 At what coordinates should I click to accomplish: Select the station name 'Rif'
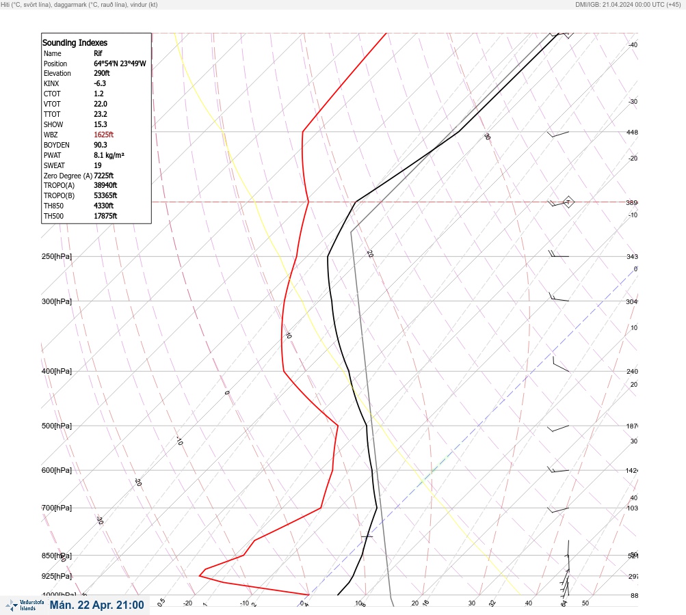tap(98, 53)
